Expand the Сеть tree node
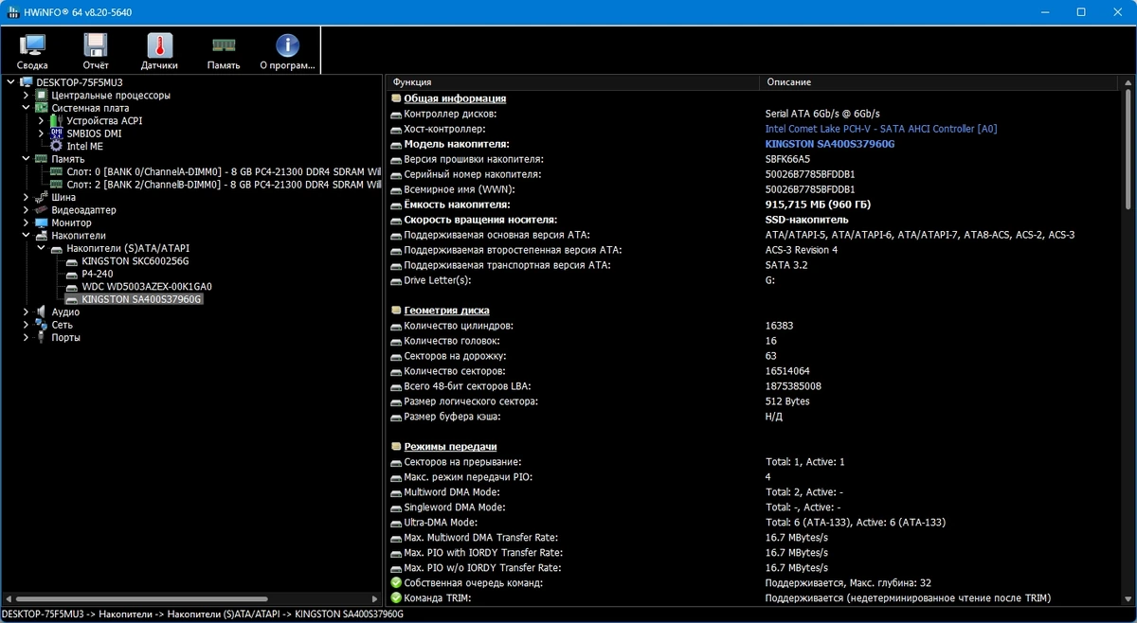 26,325
